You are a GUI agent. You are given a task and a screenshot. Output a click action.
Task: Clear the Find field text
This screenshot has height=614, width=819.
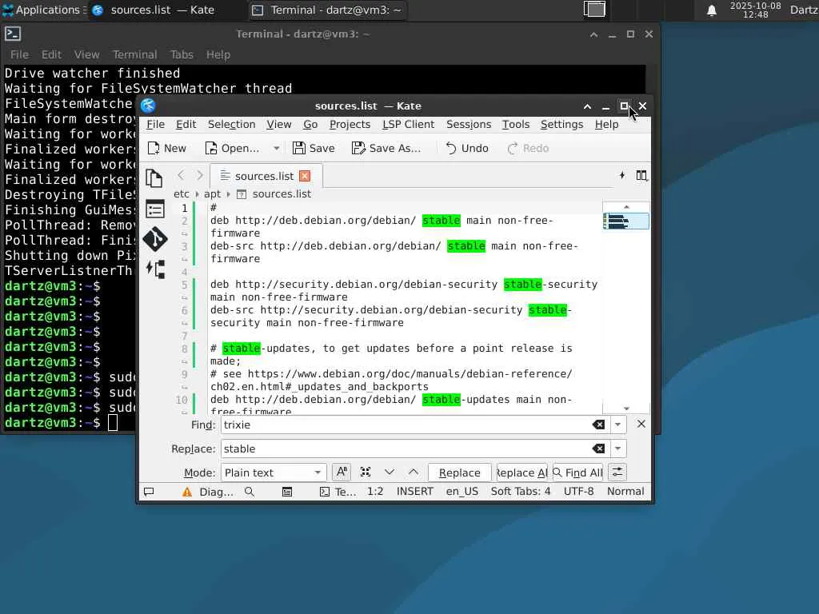(x=598, y=425)
